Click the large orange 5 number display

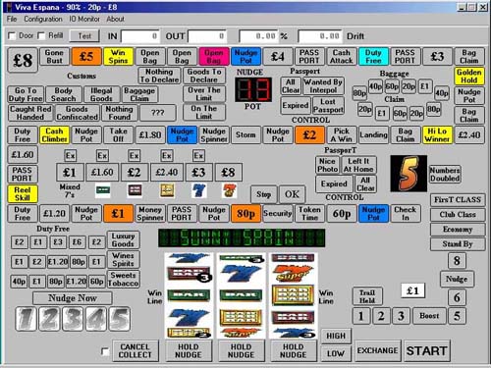click(409, 174)
